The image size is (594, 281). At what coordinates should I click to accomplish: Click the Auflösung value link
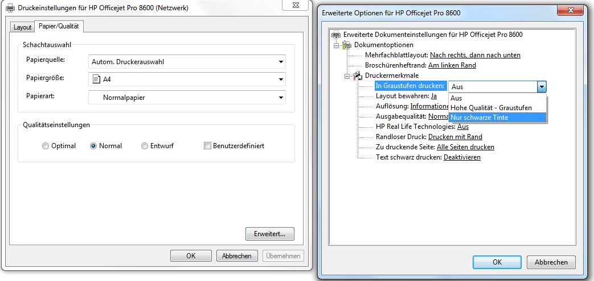pos(429,106)
